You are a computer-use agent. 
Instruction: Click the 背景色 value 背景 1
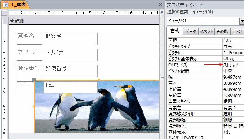click(233, 107)
